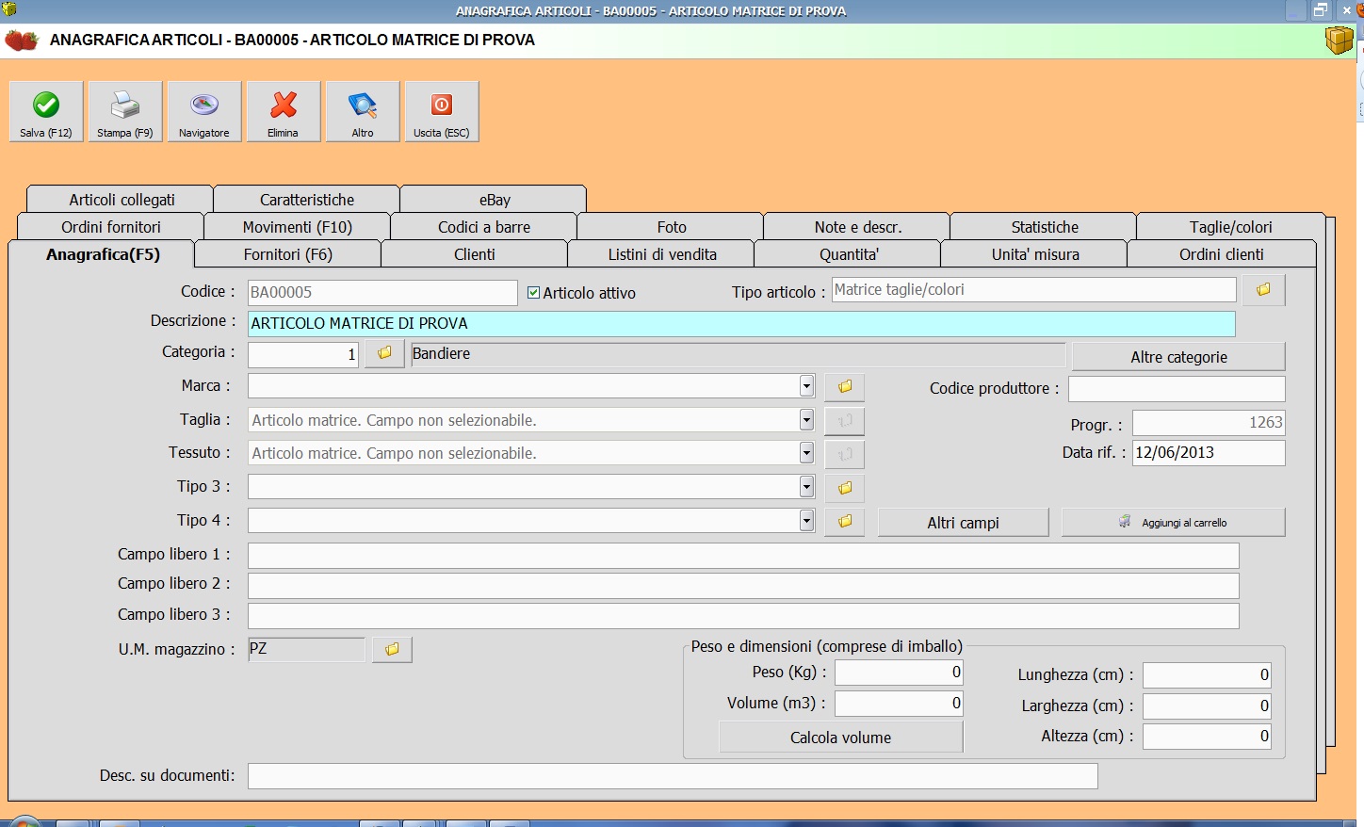Expand the Tipo 4 dropdown

pos(806,520)
